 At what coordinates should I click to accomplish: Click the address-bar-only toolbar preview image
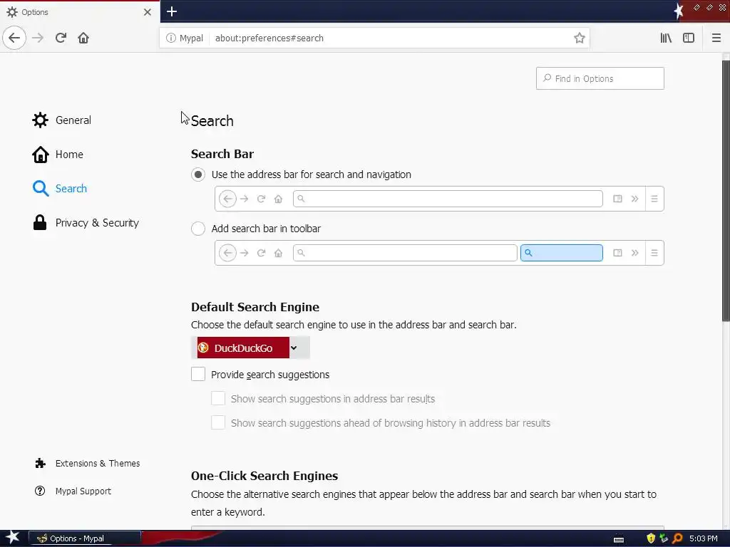pos(439,199)
